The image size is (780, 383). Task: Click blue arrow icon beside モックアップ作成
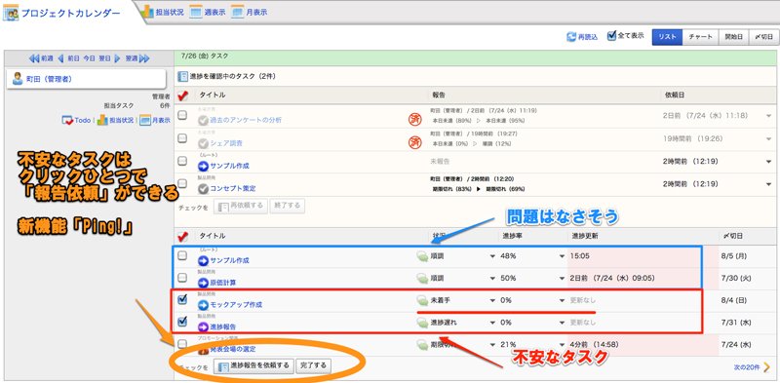203,304
